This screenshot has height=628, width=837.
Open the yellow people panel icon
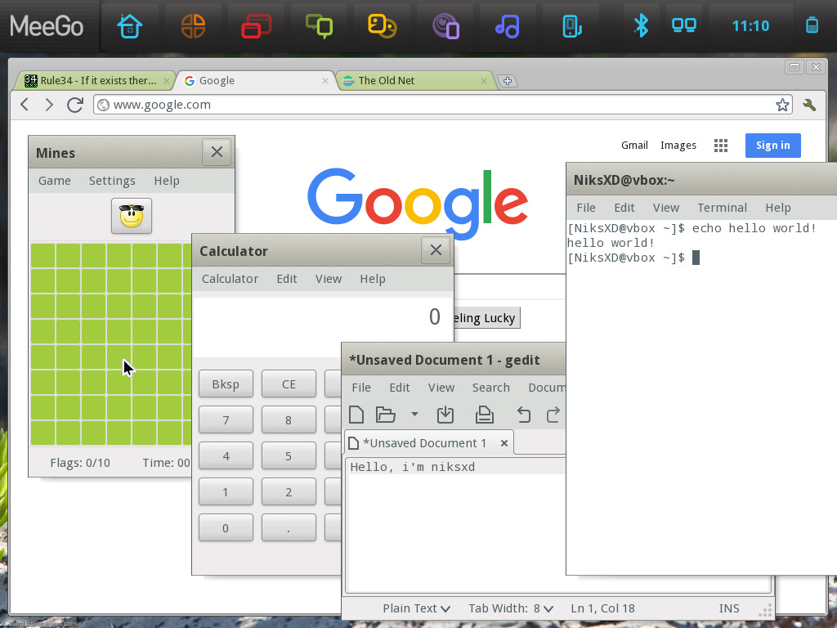(x=383, y=26)
